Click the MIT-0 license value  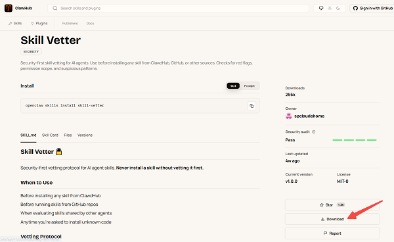[x=343, y=181]
